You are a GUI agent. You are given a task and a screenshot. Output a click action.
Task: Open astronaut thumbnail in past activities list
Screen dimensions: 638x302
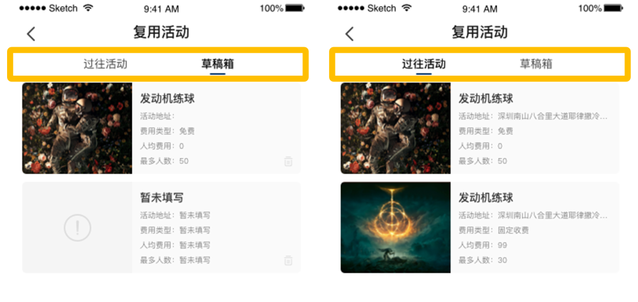[395, 128]
